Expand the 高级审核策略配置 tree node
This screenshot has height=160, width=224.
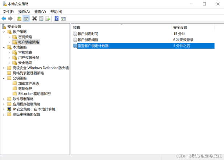[4, 115]
